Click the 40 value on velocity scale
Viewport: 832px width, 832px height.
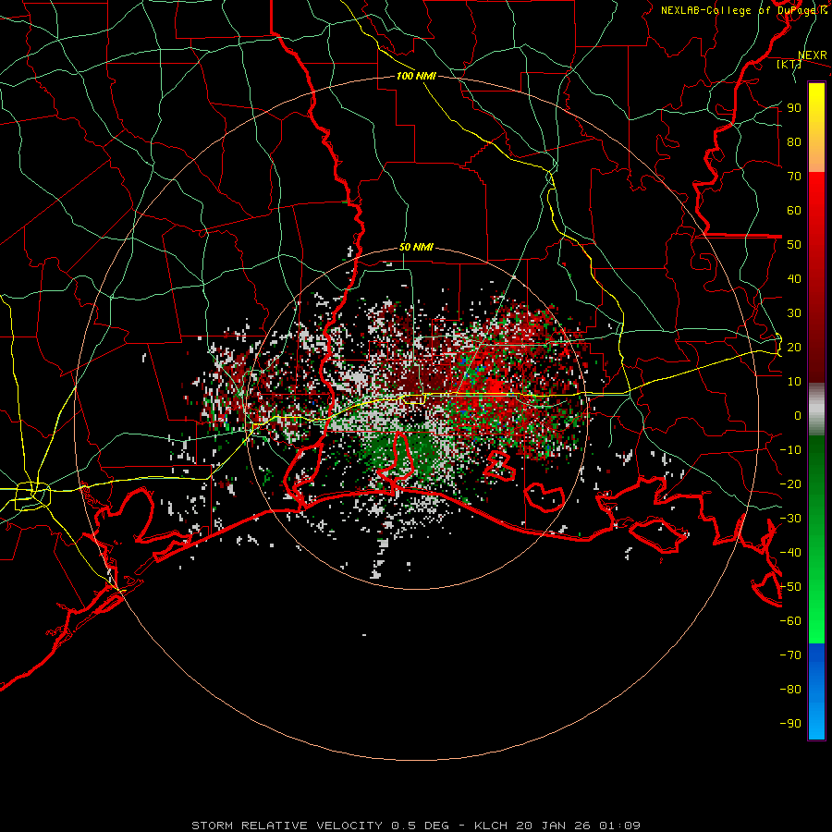[794, 278]
